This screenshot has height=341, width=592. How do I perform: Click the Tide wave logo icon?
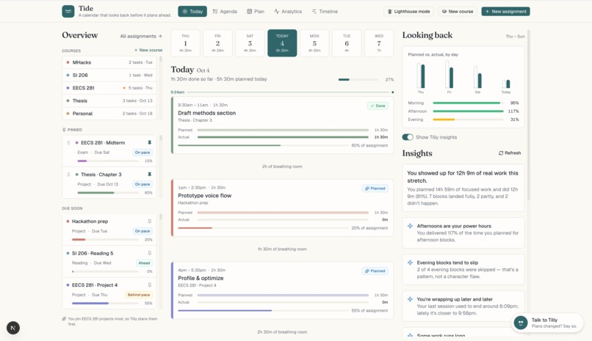coord(68,11)
